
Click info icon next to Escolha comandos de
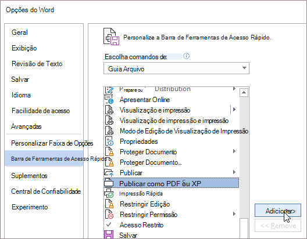(186, 56)
